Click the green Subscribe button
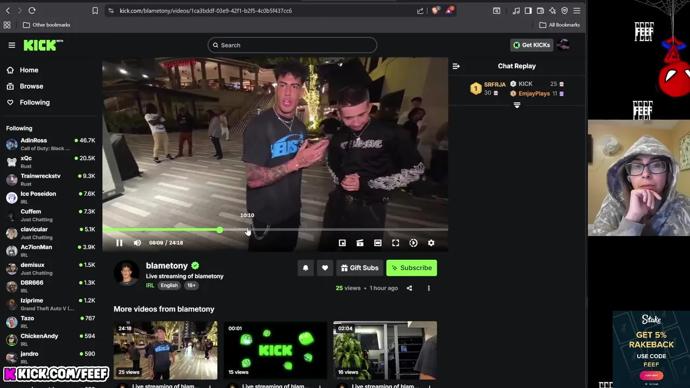Screen dimensions: 690x388 tap(412, 268)
